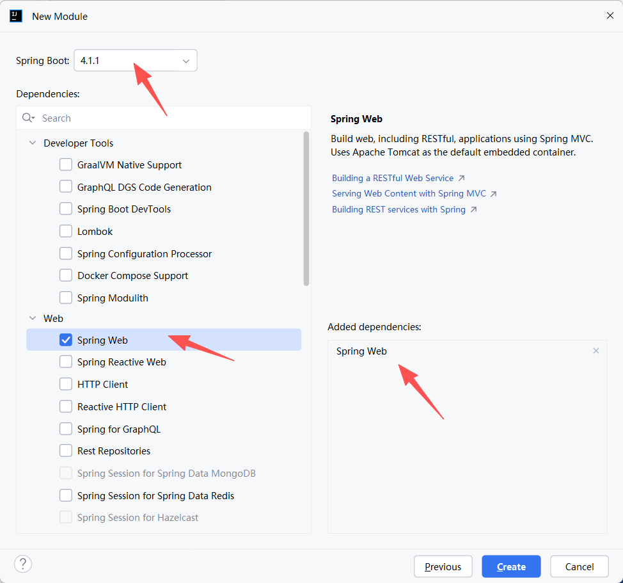This screenshot has height=583, width=623.
Task: Select the Developer Tools group label
Action: [78, 143]
